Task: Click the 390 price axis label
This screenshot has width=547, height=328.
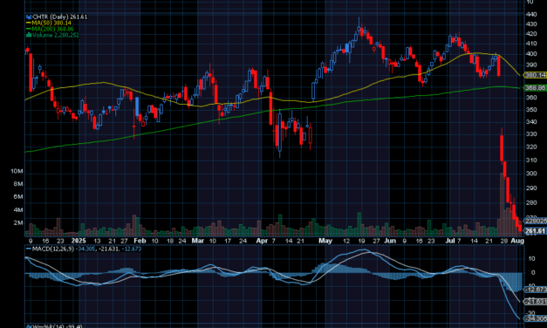Action: coord(531,65)
